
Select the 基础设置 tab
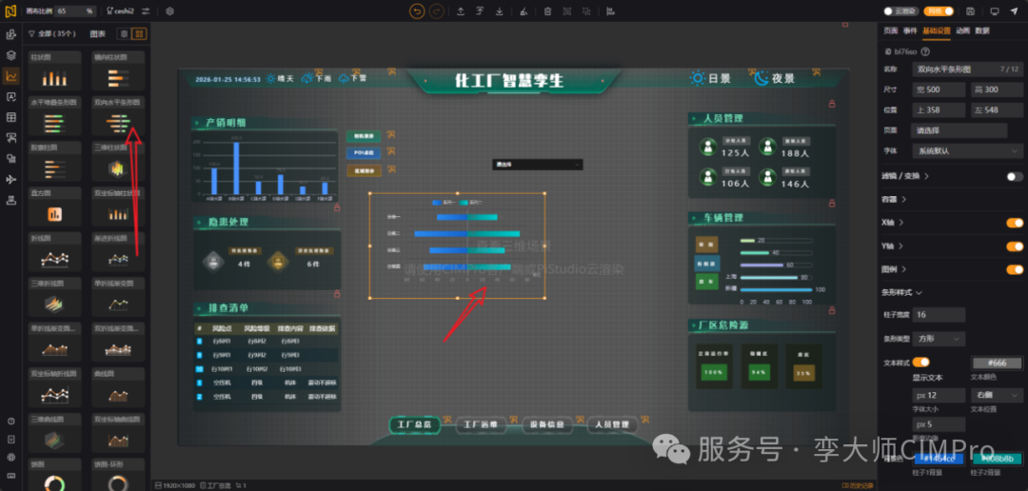click(936, 30)
